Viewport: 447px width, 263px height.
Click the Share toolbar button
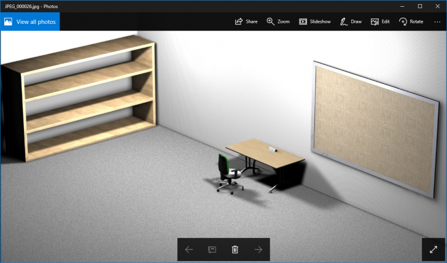click(246, 21)
